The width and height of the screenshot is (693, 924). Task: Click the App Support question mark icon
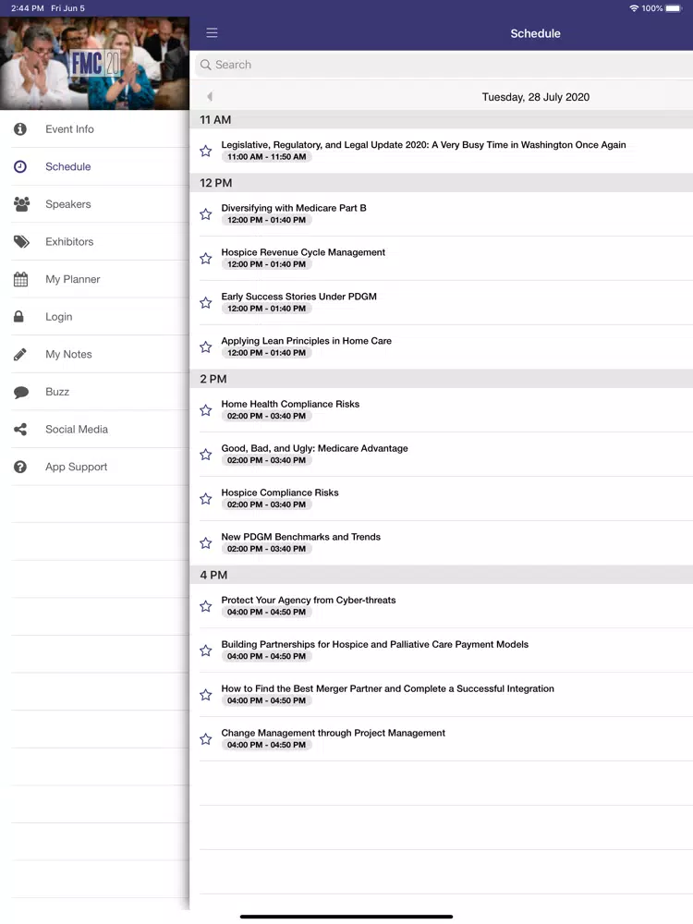[x=20, y=467]
